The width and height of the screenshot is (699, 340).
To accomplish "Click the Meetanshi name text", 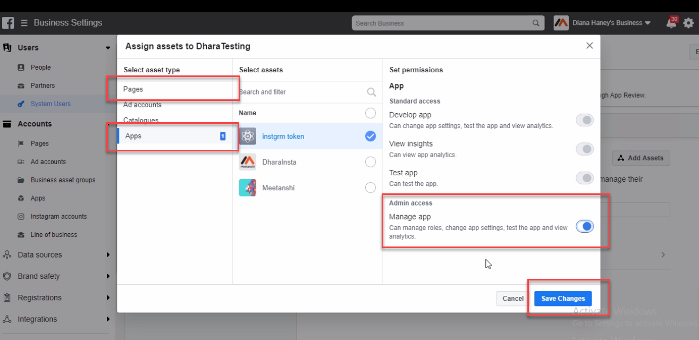I will pyautogui.click(x=279, y=188).
